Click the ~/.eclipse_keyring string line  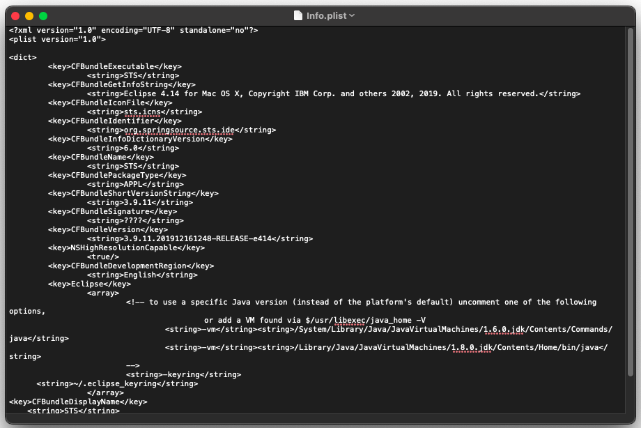[117, 384]
